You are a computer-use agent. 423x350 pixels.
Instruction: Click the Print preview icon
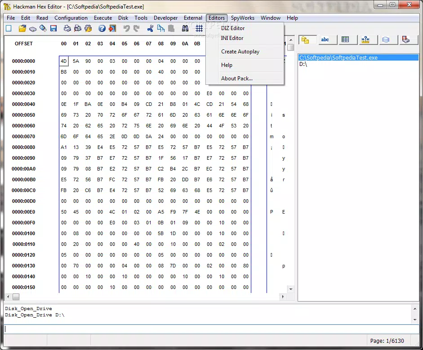click(x=78, y=28)
